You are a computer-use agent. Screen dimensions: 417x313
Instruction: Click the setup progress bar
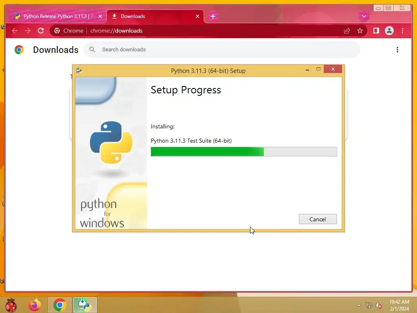(244, 152)
